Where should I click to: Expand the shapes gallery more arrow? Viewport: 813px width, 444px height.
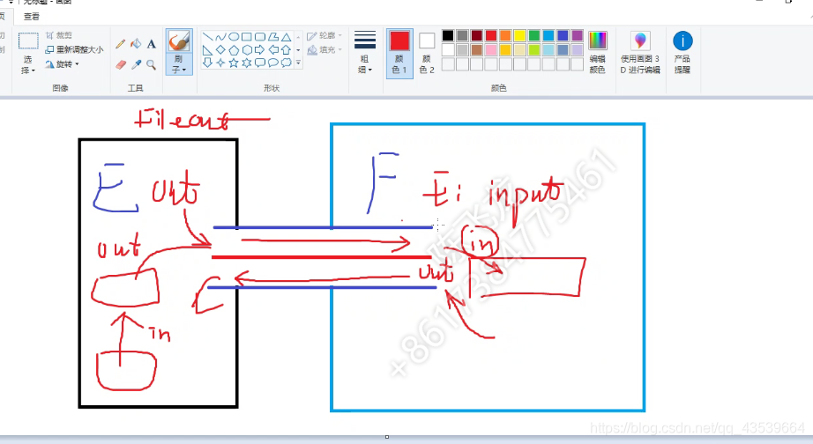pos(298,63)
